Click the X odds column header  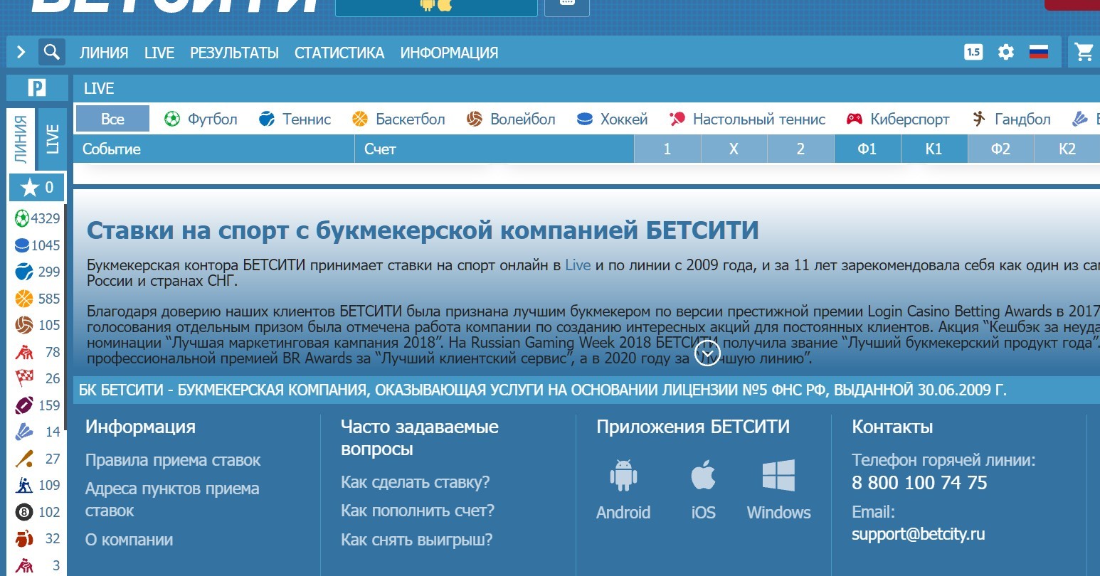[x=734, y=149]
